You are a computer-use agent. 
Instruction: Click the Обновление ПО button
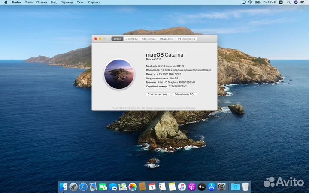point(185,94)
